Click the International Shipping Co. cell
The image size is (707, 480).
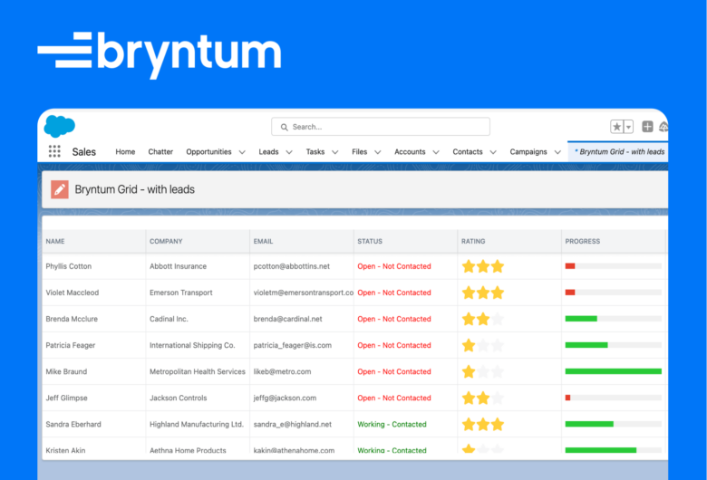[x=198, y=345]
